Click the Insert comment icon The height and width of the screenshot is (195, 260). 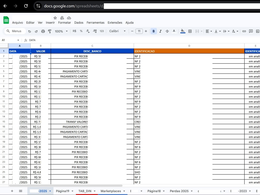coord(251,31)
